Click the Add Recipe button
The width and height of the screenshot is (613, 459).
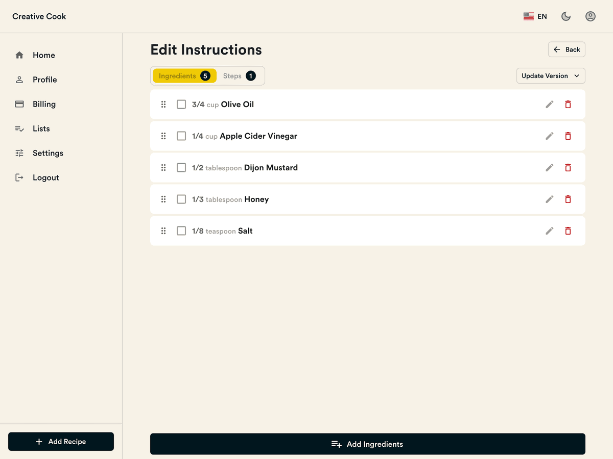[61, 442]
